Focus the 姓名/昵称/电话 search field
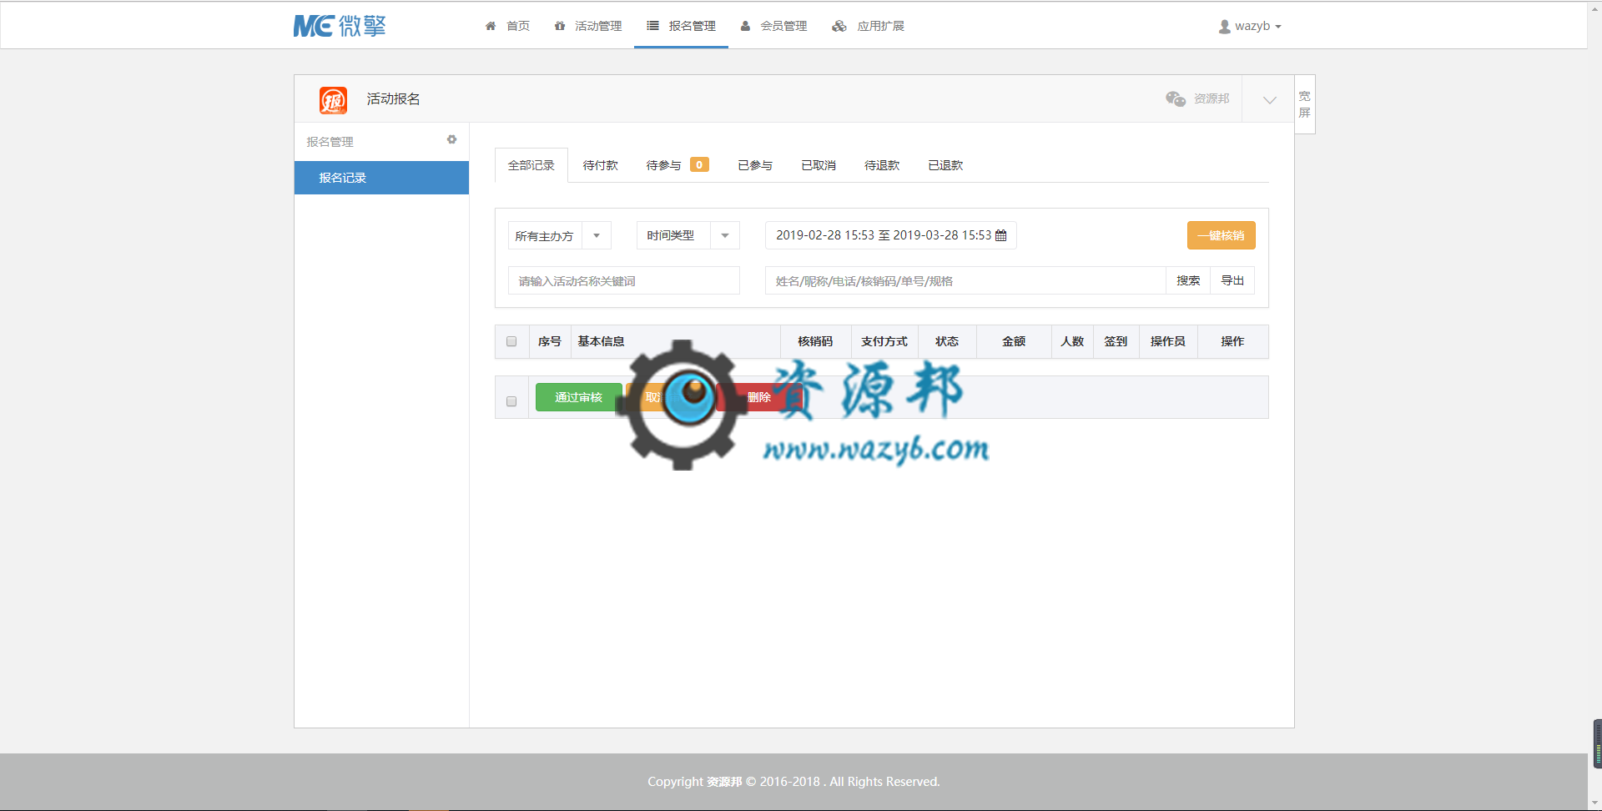The image size is (1602, 811). 965,280
